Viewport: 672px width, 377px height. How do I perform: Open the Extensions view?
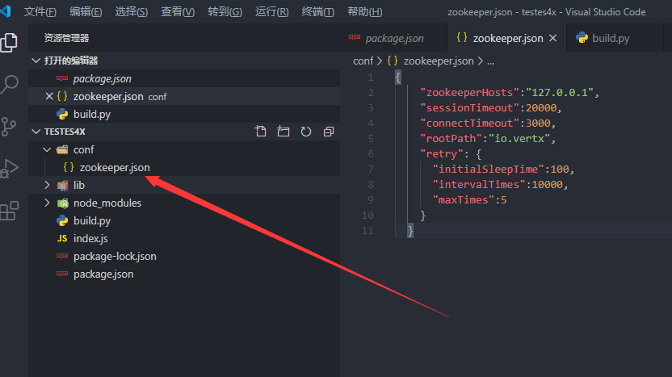click(9, 211)
